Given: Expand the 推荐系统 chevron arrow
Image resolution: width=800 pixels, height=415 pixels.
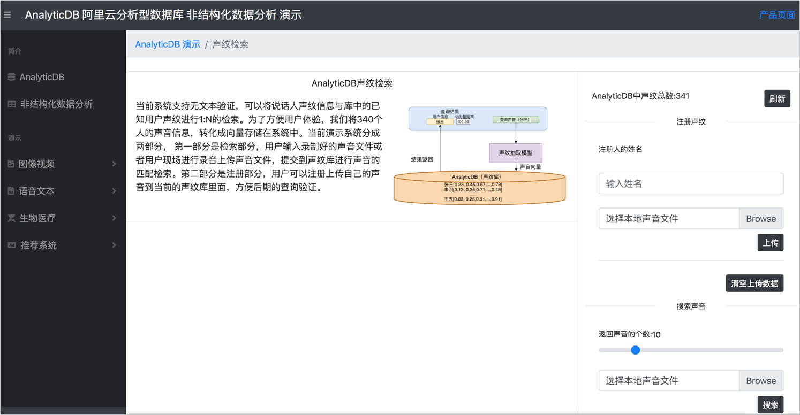Looking at the screenshot, I should click(114, 245).
